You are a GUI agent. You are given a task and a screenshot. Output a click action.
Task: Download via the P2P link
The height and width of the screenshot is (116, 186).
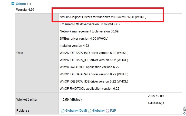click(113, 111)
